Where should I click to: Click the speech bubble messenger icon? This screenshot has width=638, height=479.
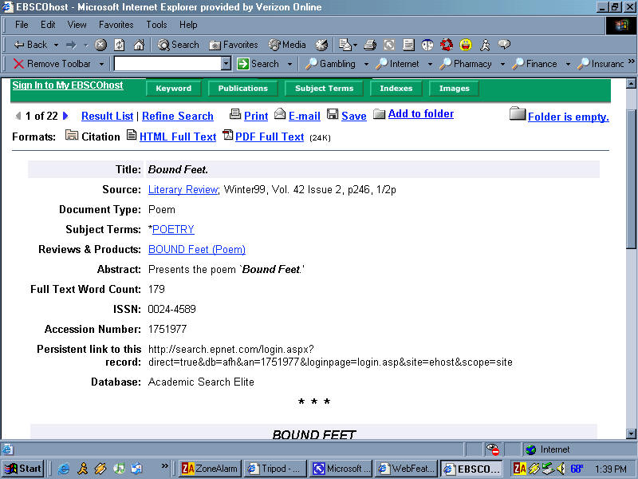pos(504,45)
